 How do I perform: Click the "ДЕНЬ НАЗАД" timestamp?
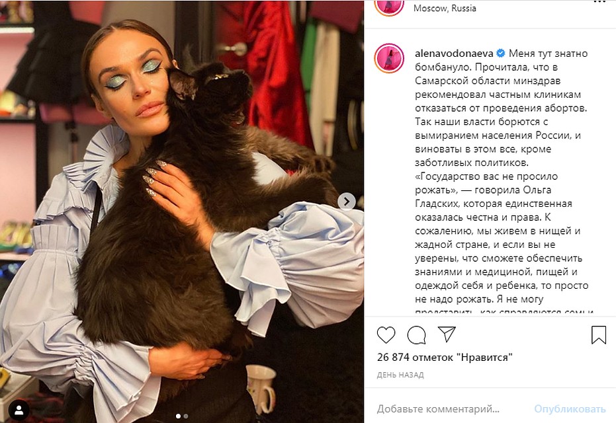click(x=400, y=375)
